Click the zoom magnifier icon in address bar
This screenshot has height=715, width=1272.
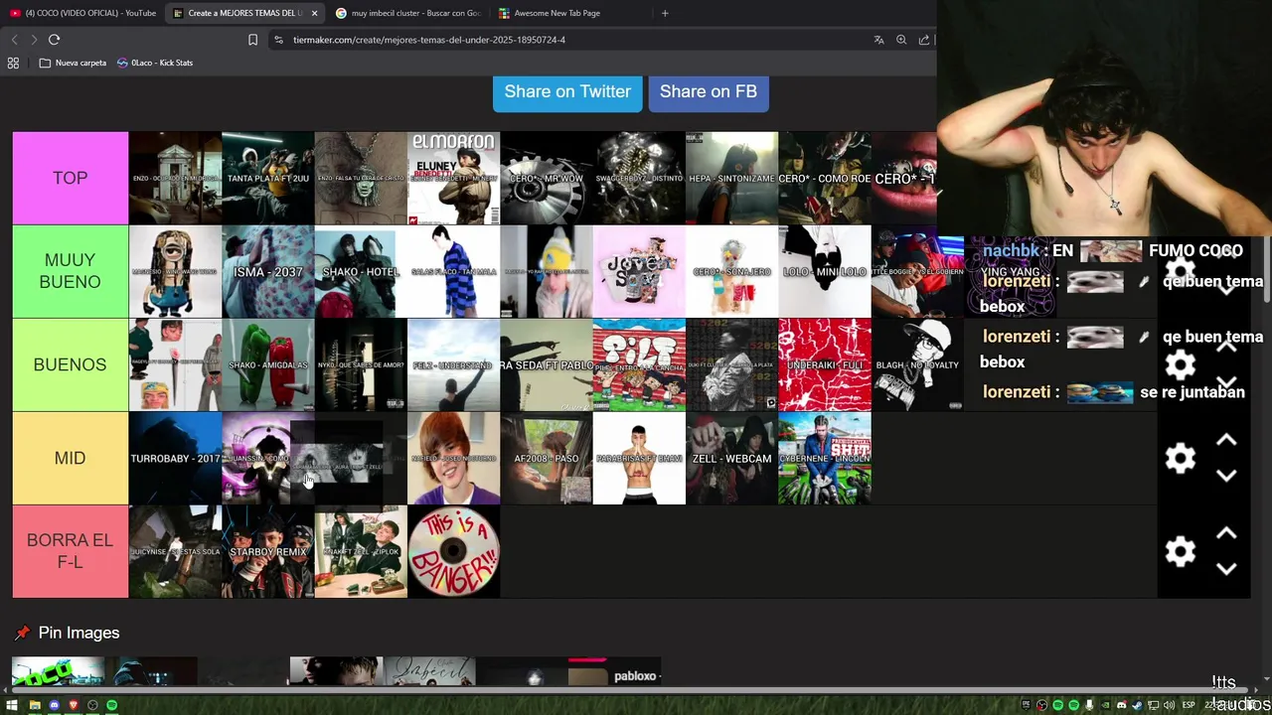(901, 40)
